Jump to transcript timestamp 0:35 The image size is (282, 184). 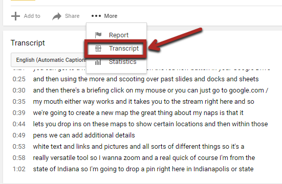click(19, 102)
